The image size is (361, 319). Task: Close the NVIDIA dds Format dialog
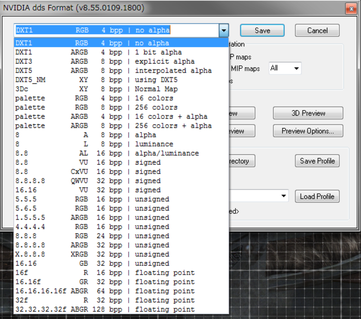coord(351,9)
